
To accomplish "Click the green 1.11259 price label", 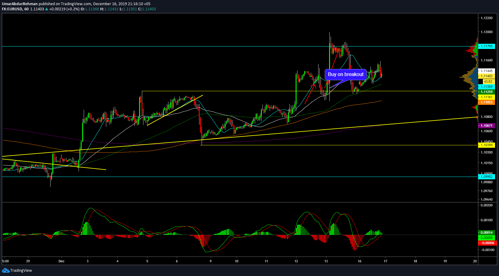I will (x=487, y=92).
